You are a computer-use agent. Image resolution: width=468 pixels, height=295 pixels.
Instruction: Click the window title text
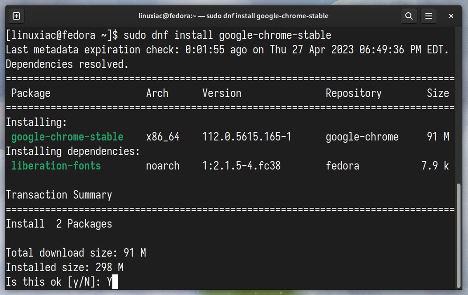(234, 16)
